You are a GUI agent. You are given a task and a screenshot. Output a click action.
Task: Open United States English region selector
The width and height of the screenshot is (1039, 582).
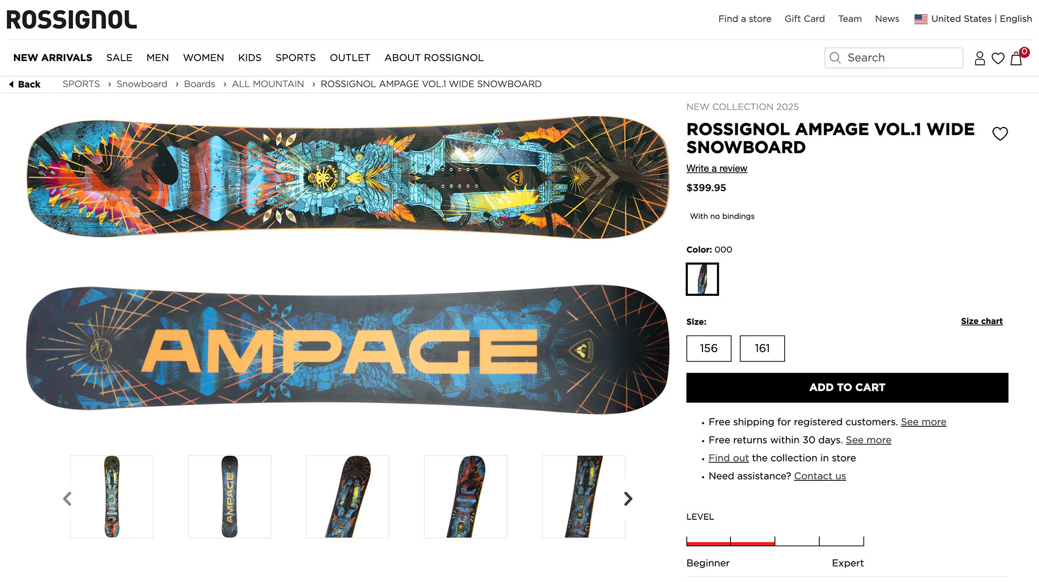point(973,19)
